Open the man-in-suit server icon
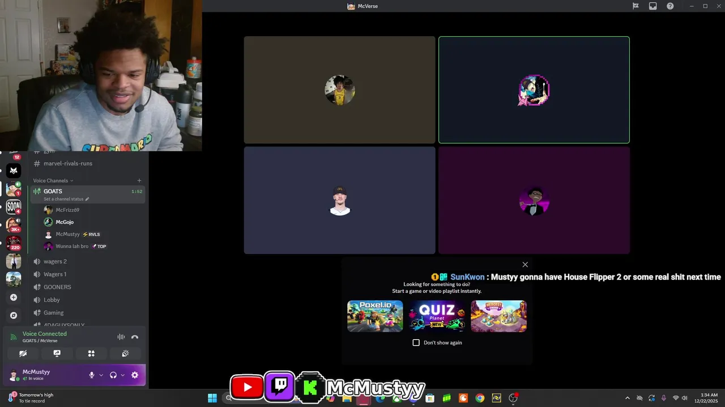 point(14,261)
